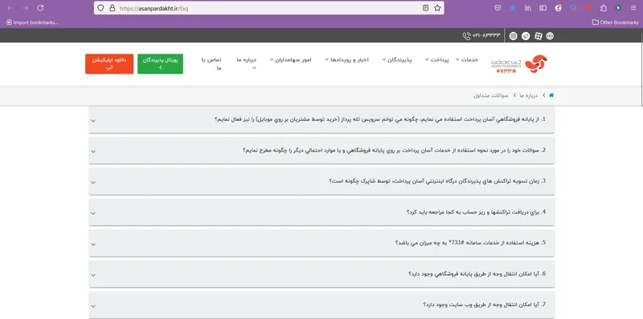
Task: Click question 5 text about هزینه استفاده
Action: pyautogui.click(x=470, y=243)
